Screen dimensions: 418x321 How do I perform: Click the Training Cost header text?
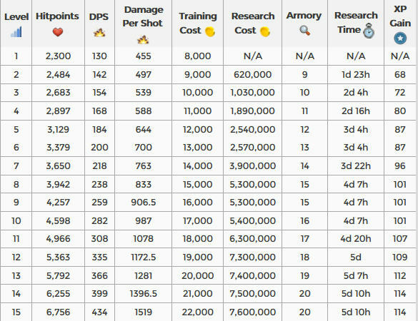point(198,23)
